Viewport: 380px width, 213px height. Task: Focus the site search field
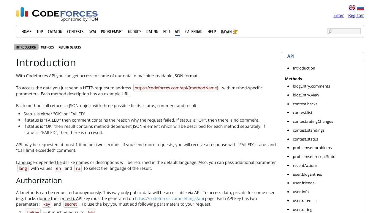[344, 31]
